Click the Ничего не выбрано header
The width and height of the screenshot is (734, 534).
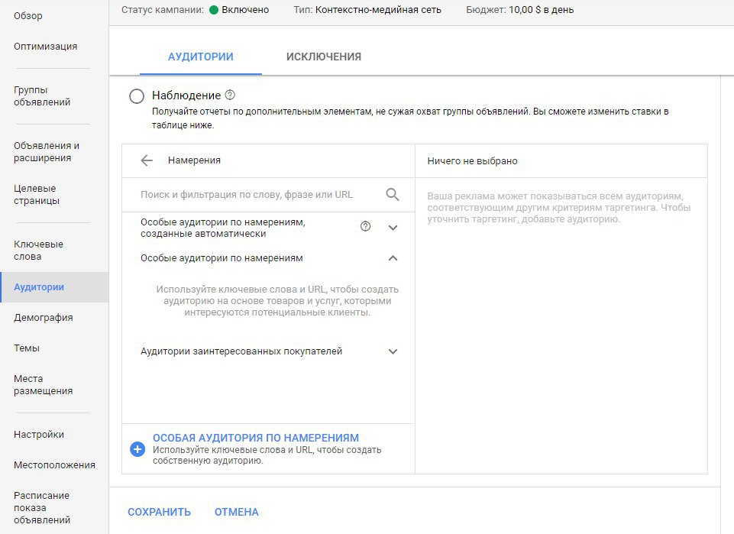[472, 161]
